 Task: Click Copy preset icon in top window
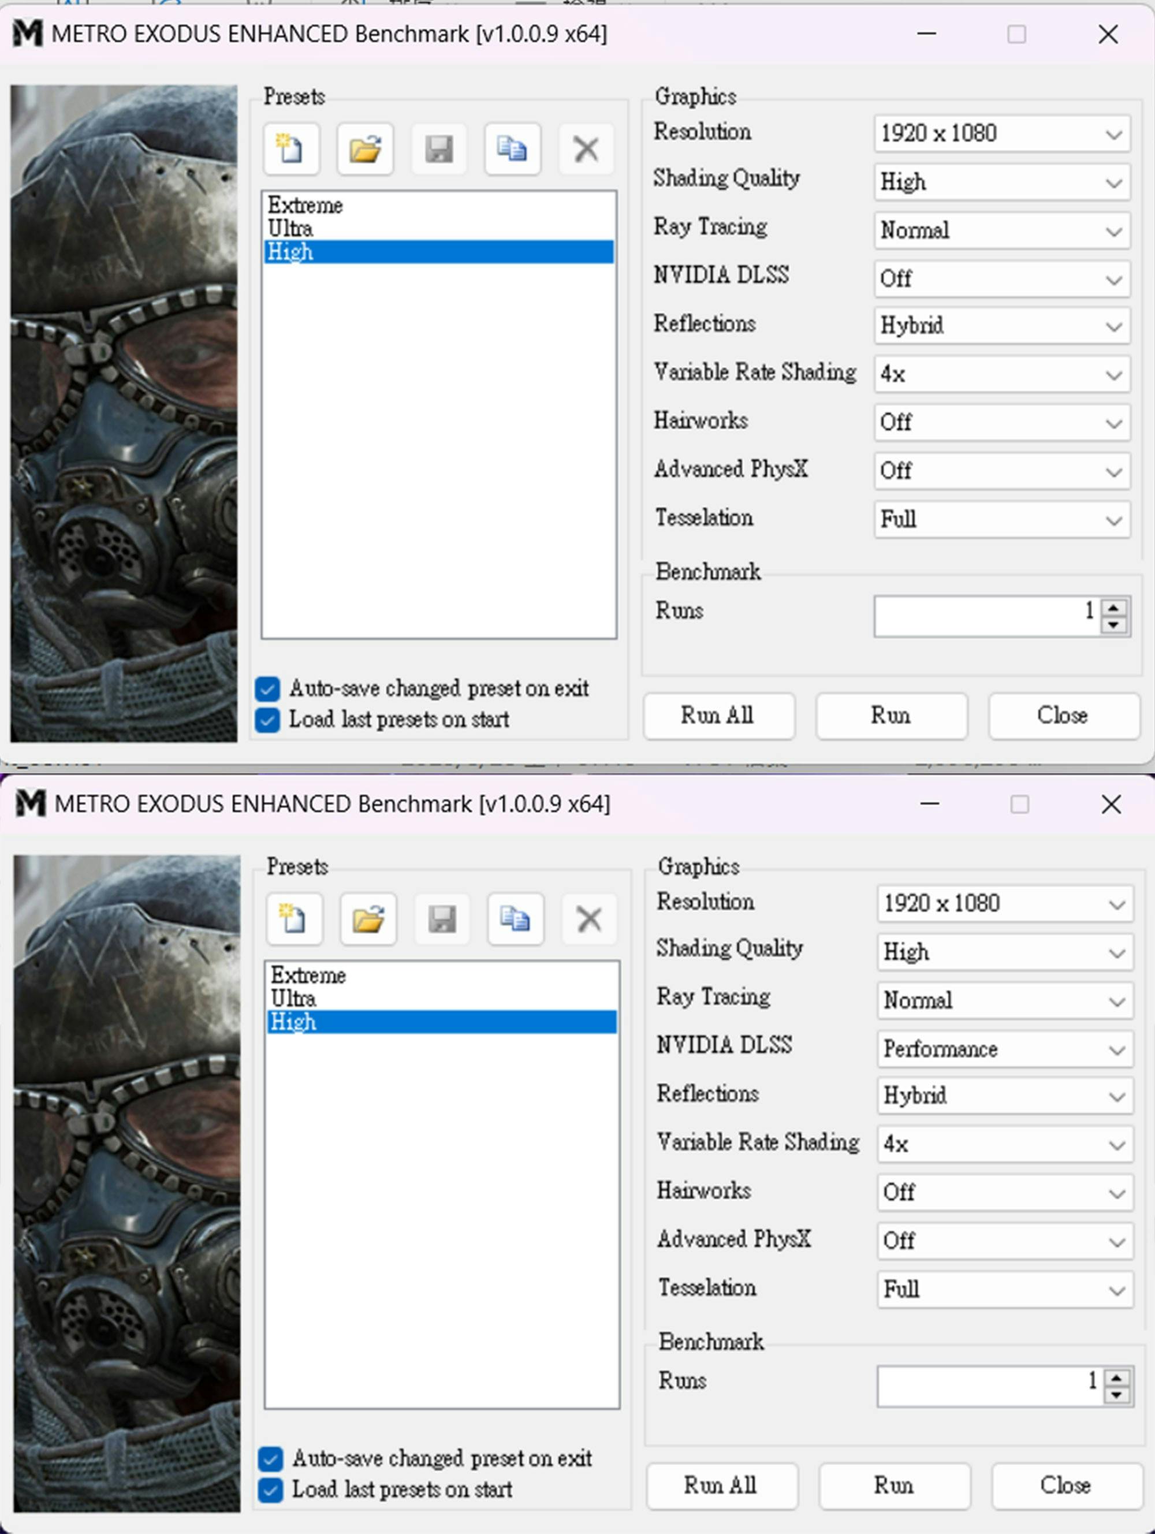point(512,148)
